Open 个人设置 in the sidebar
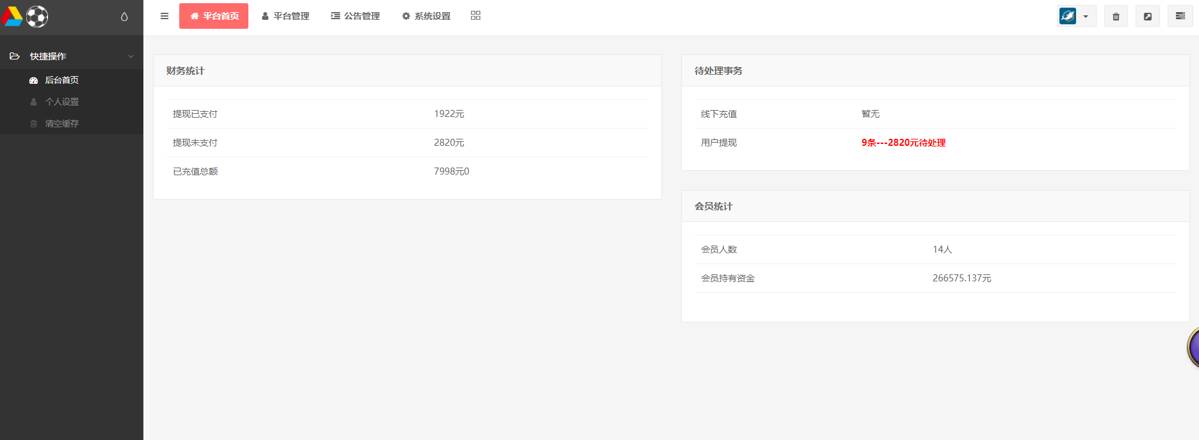 pos(61,102)
